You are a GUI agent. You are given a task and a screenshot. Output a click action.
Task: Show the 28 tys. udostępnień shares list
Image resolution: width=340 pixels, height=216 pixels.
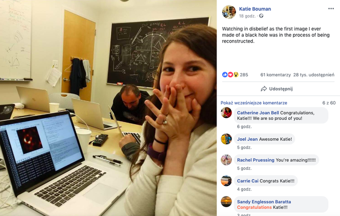coord(314,75)
